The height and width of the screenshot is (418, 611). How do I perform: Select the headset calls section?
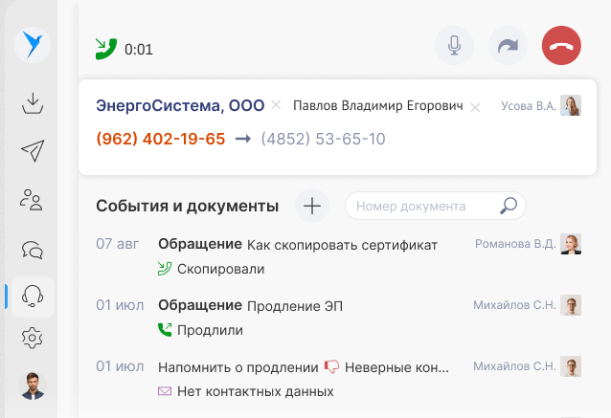click(33, 297)
